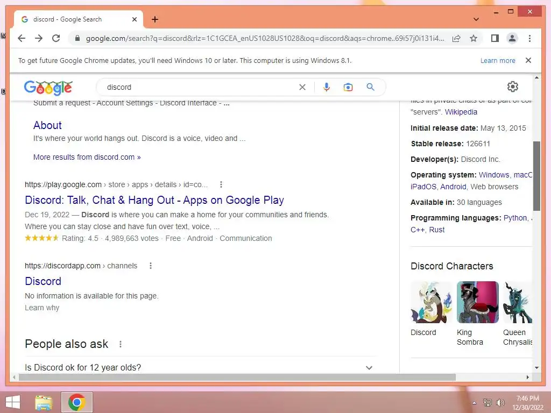Viewport: 551px width, 413px height.
Task: Open the Rust programming language link
Action: pos(437,230)
